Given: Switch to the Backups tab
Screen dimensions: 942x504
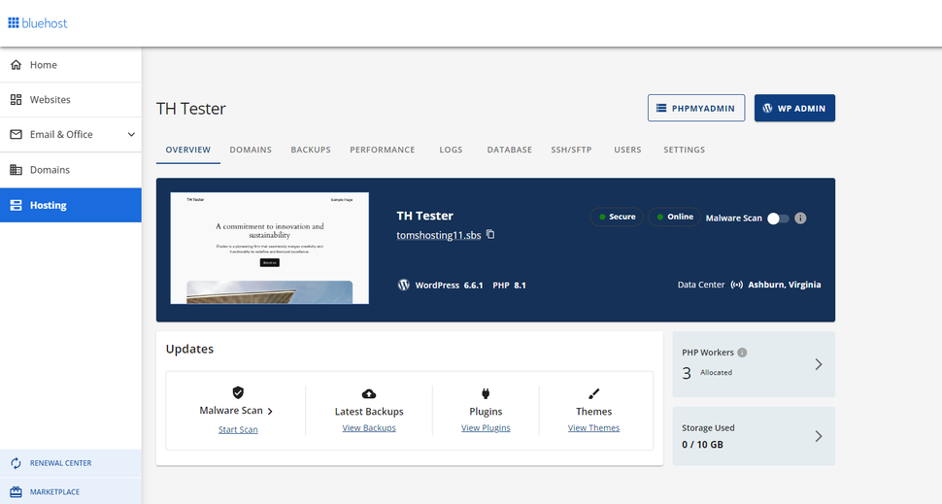Looking at the screenshot, I should click(x=311, y=150).
